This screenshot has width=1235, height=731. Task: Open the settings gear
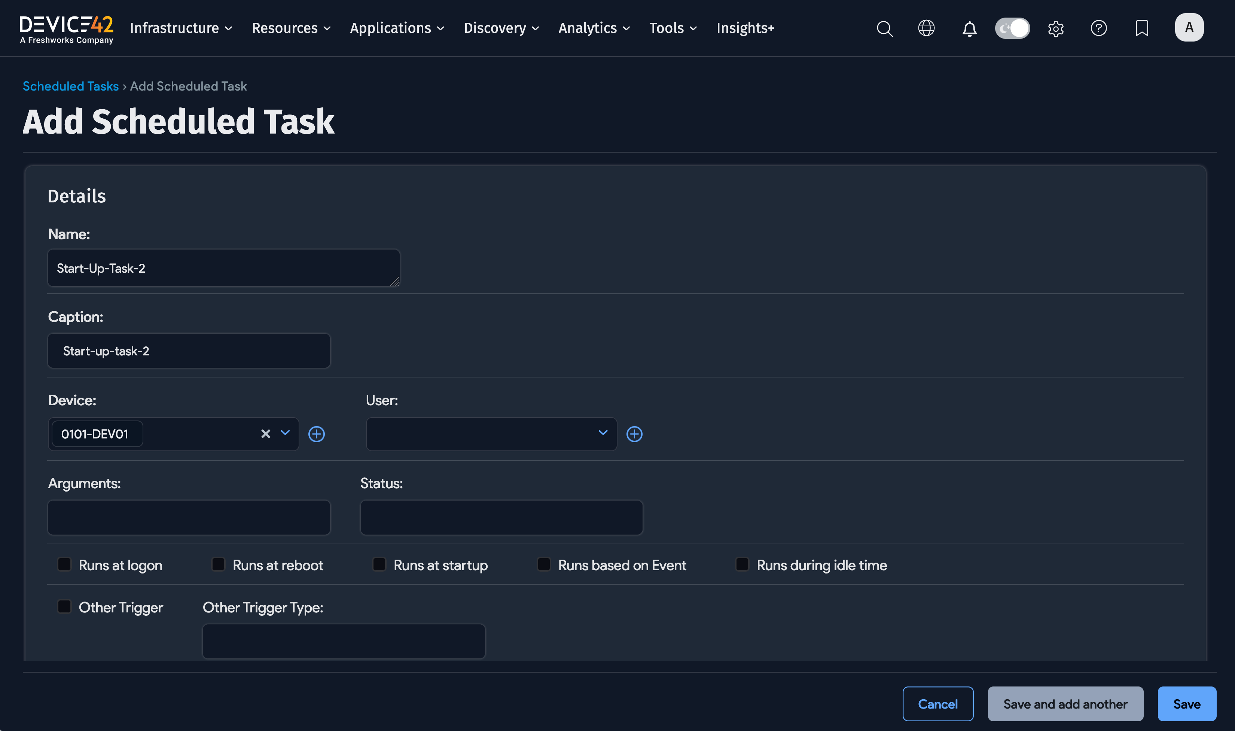tap(1055, 28)
